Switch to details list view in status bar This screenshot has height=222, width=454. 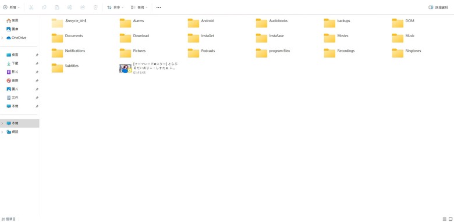click(x=445, y=219)
